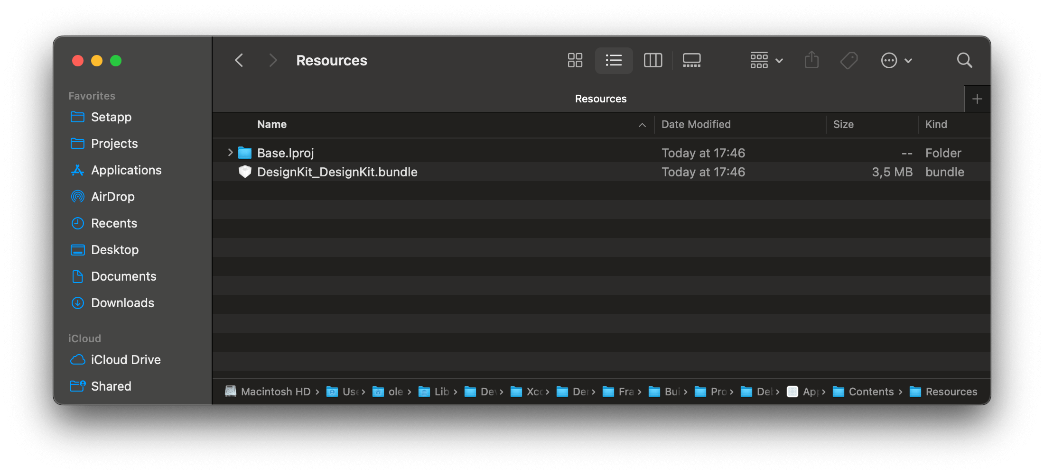Switch to column view layout
This screenshot has width=1044, height=475.
click(x=652, y=60)
